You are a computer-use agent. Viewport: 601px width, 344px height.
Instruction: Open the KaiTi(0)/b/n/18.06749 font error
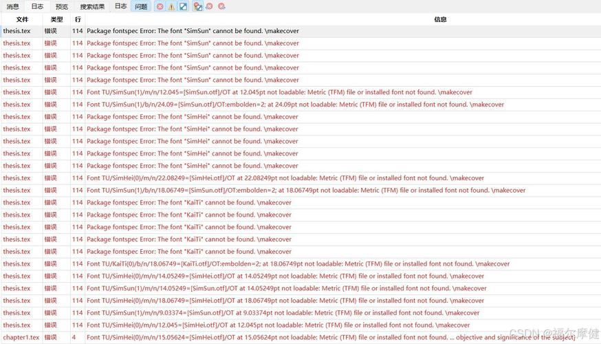[x=298, y=264]
